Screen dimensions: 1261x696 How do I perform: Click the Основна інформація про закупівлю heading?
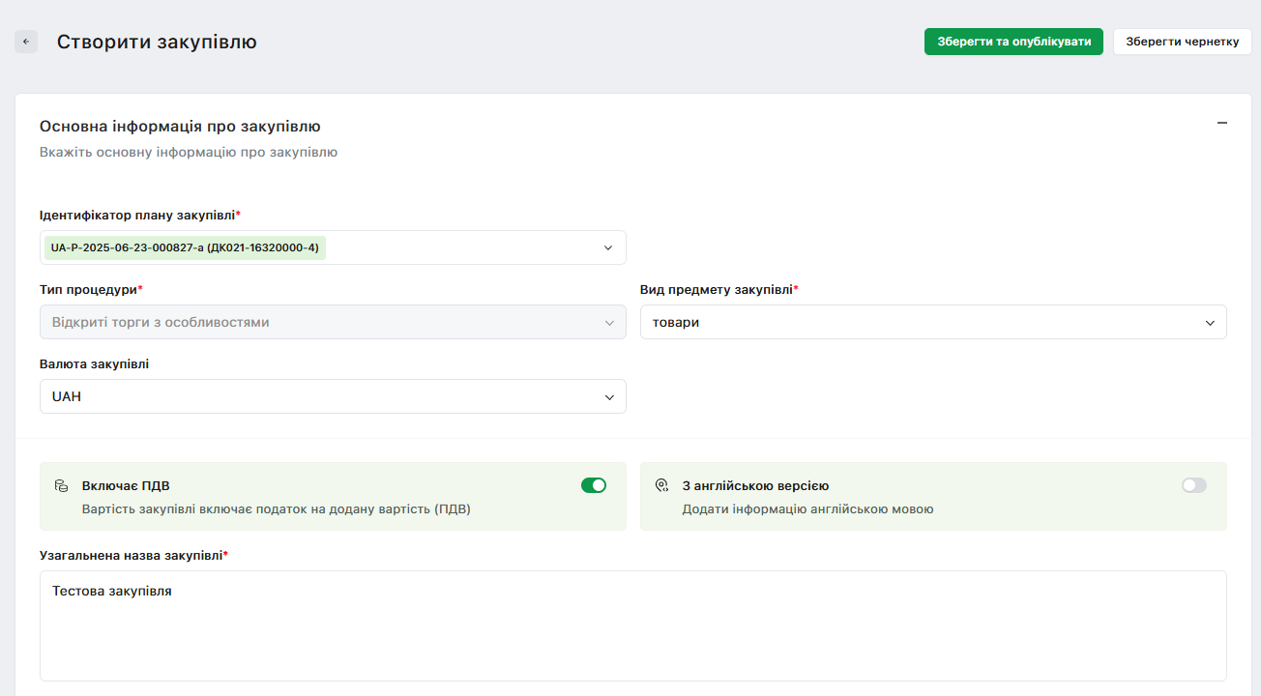[180, 127]
